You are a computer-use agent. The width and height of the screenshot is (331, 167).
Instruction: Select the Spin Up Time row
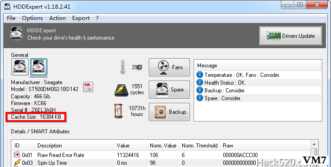tap(161, 163)
